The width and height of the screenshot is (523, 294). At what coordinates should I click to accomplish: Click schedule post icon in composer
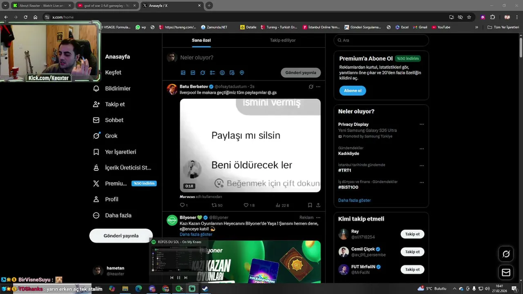tap(232, 73)
